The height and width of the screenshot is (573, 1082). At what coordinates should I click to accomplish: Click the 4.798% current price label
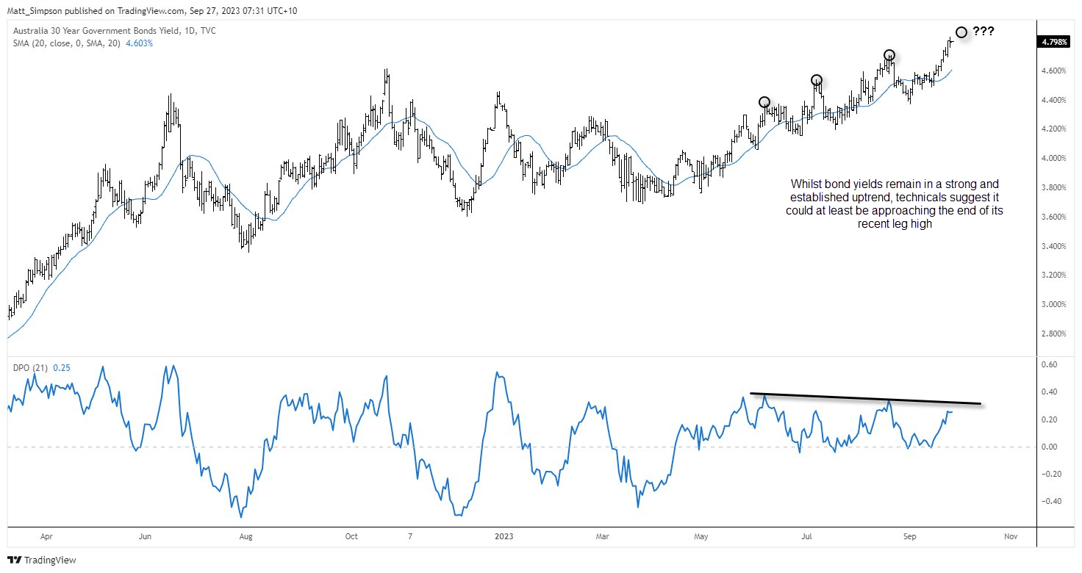click(1054, 42)
